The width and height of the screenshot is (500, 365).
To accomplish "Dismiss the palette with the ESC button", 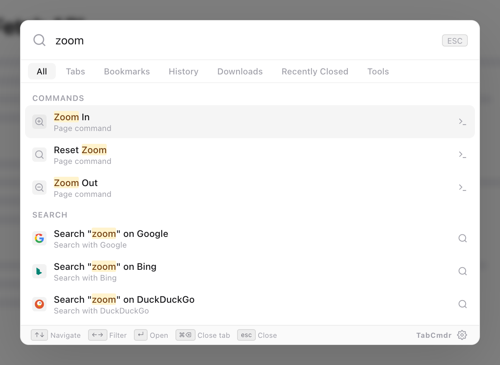I will pyautogui.click(x=455, y=41).
